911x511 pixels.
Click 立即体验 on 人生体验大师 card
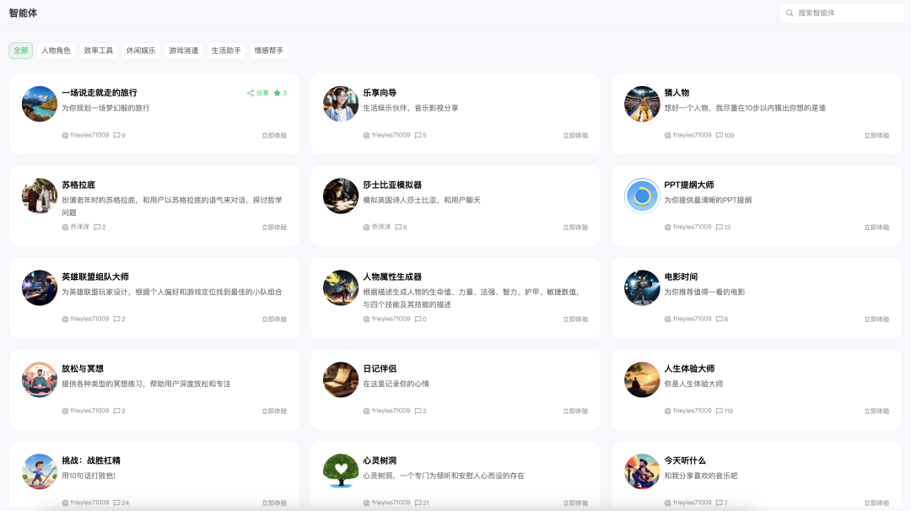876,411
